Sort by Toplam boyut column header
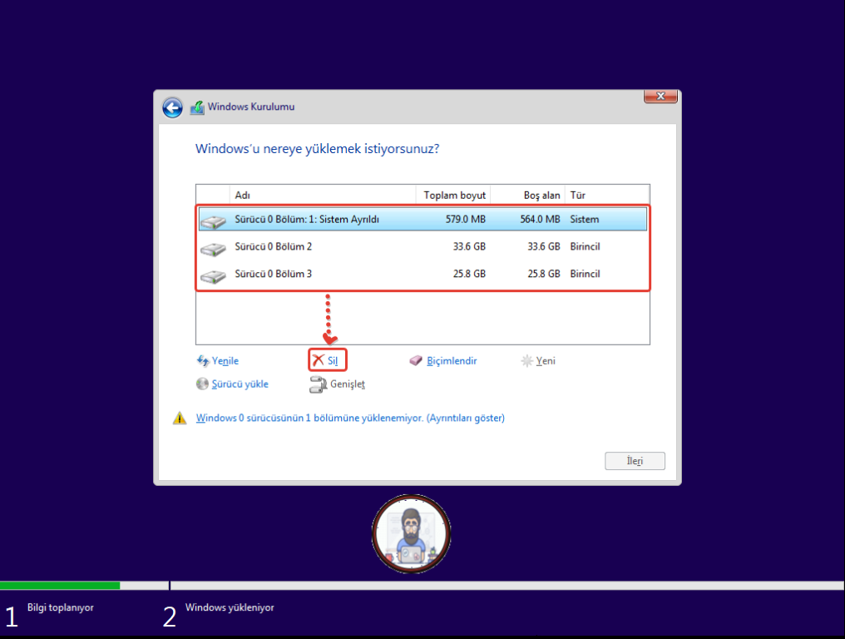845x639 pixels. click(x=453, y=196)
